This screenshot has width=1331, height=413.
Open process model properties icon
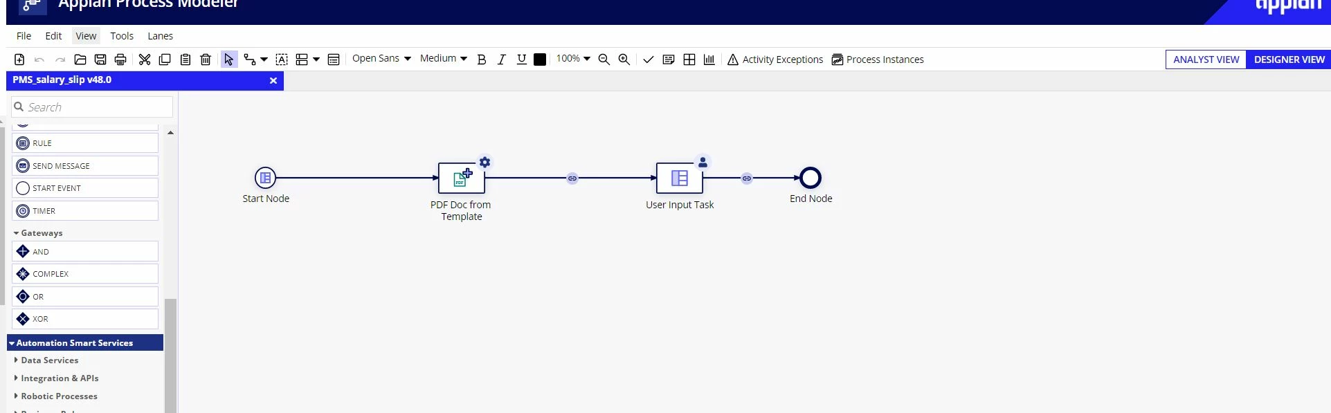click(x=334, y=59)
